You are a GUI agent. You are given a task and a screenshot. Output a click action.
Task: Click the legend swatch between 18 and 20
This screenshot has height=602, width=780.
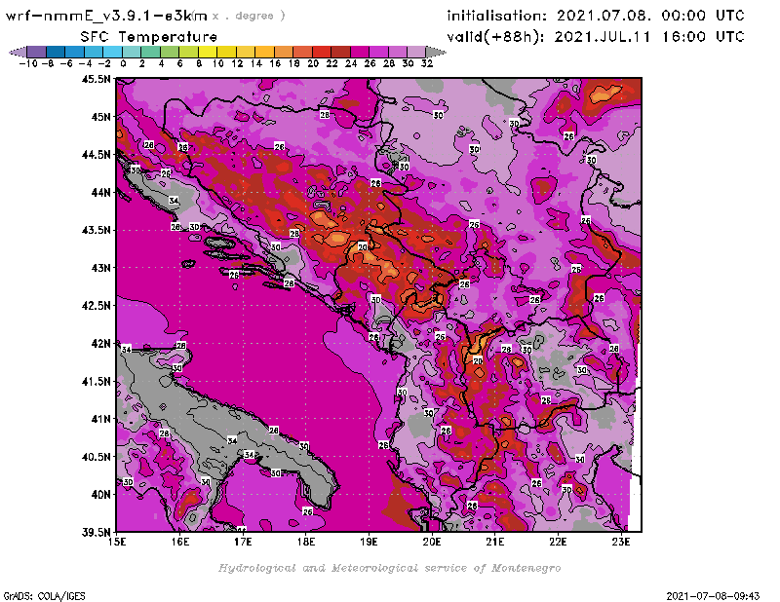click(302, 52)
